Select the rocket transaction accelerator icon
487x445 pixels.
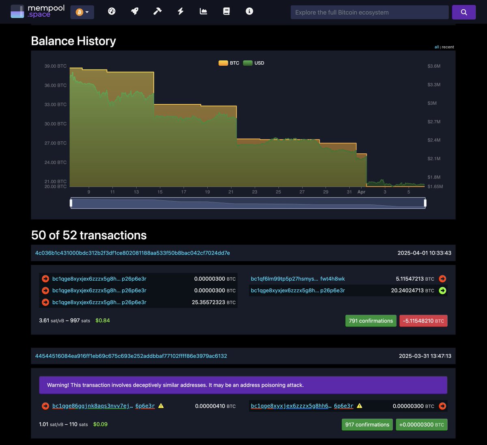click(x=134, y=11)
